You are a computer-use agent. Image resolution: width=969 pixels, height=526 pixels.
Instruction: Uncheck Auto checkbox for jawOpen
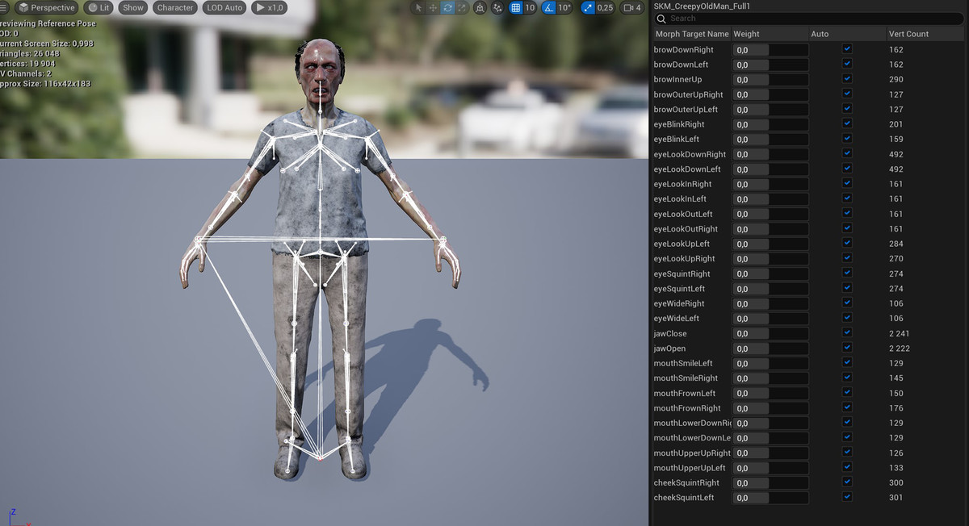coord(847,348)
